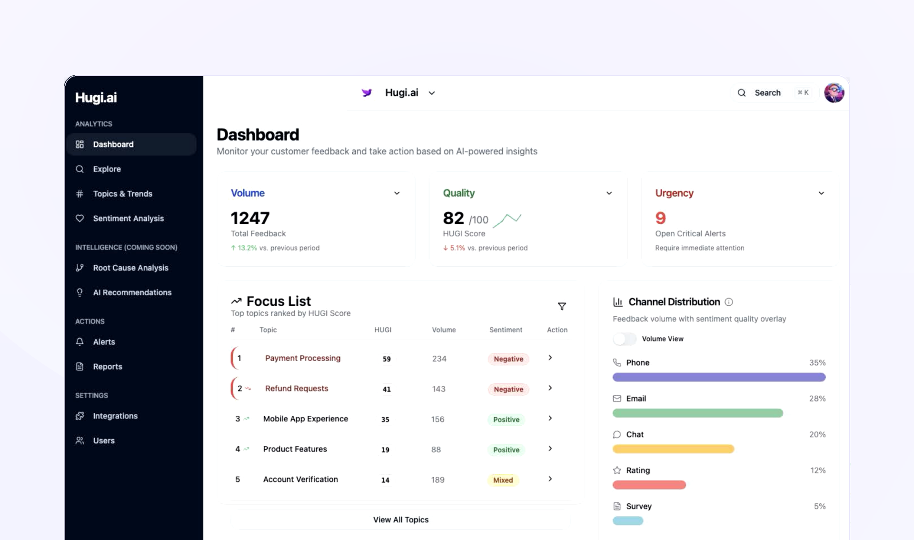This screenshot has width=914, height=540.
Task: Open the filter on the Focus List
Action: click(x=562, y=306)
